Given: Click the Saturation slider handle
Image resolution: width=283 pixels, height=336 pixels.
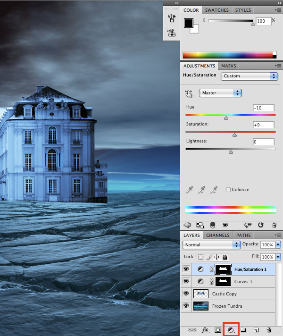Looking at the screenshot, I should click(x=234, y=135).
